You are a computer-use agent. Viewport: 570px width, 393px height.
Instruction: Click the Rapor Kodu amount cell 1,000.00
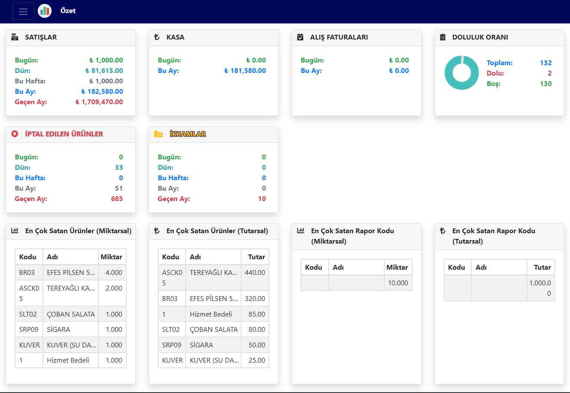coord(540,288)
